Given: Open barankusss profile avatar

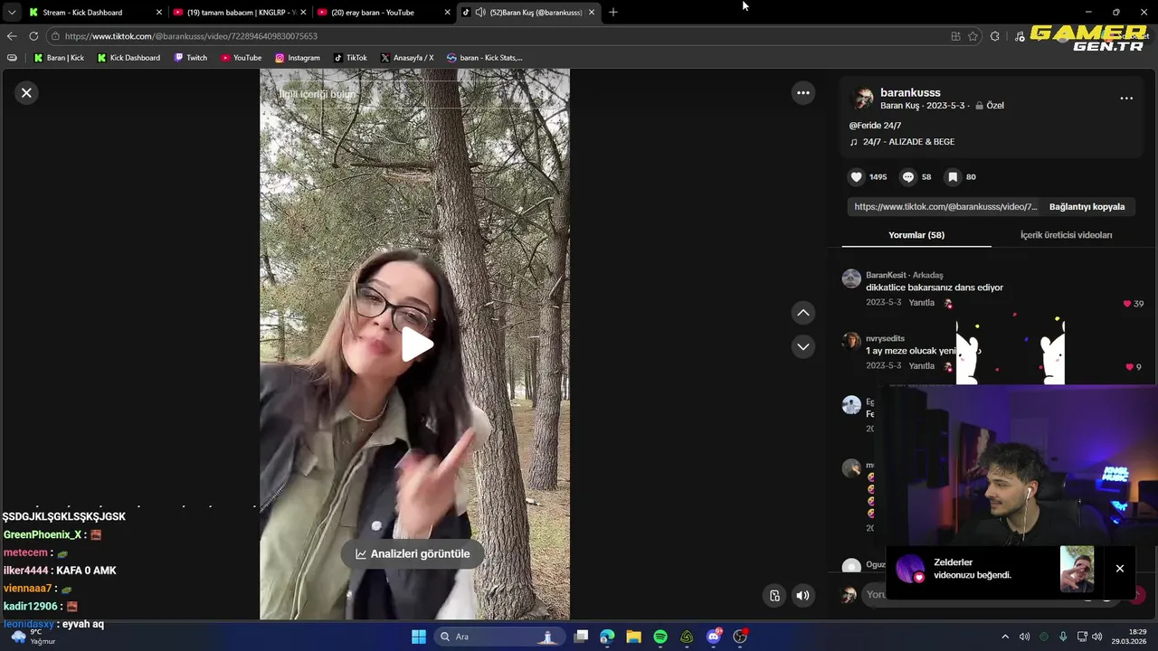Looking at the screenshot, I should [x=863, y=98].
